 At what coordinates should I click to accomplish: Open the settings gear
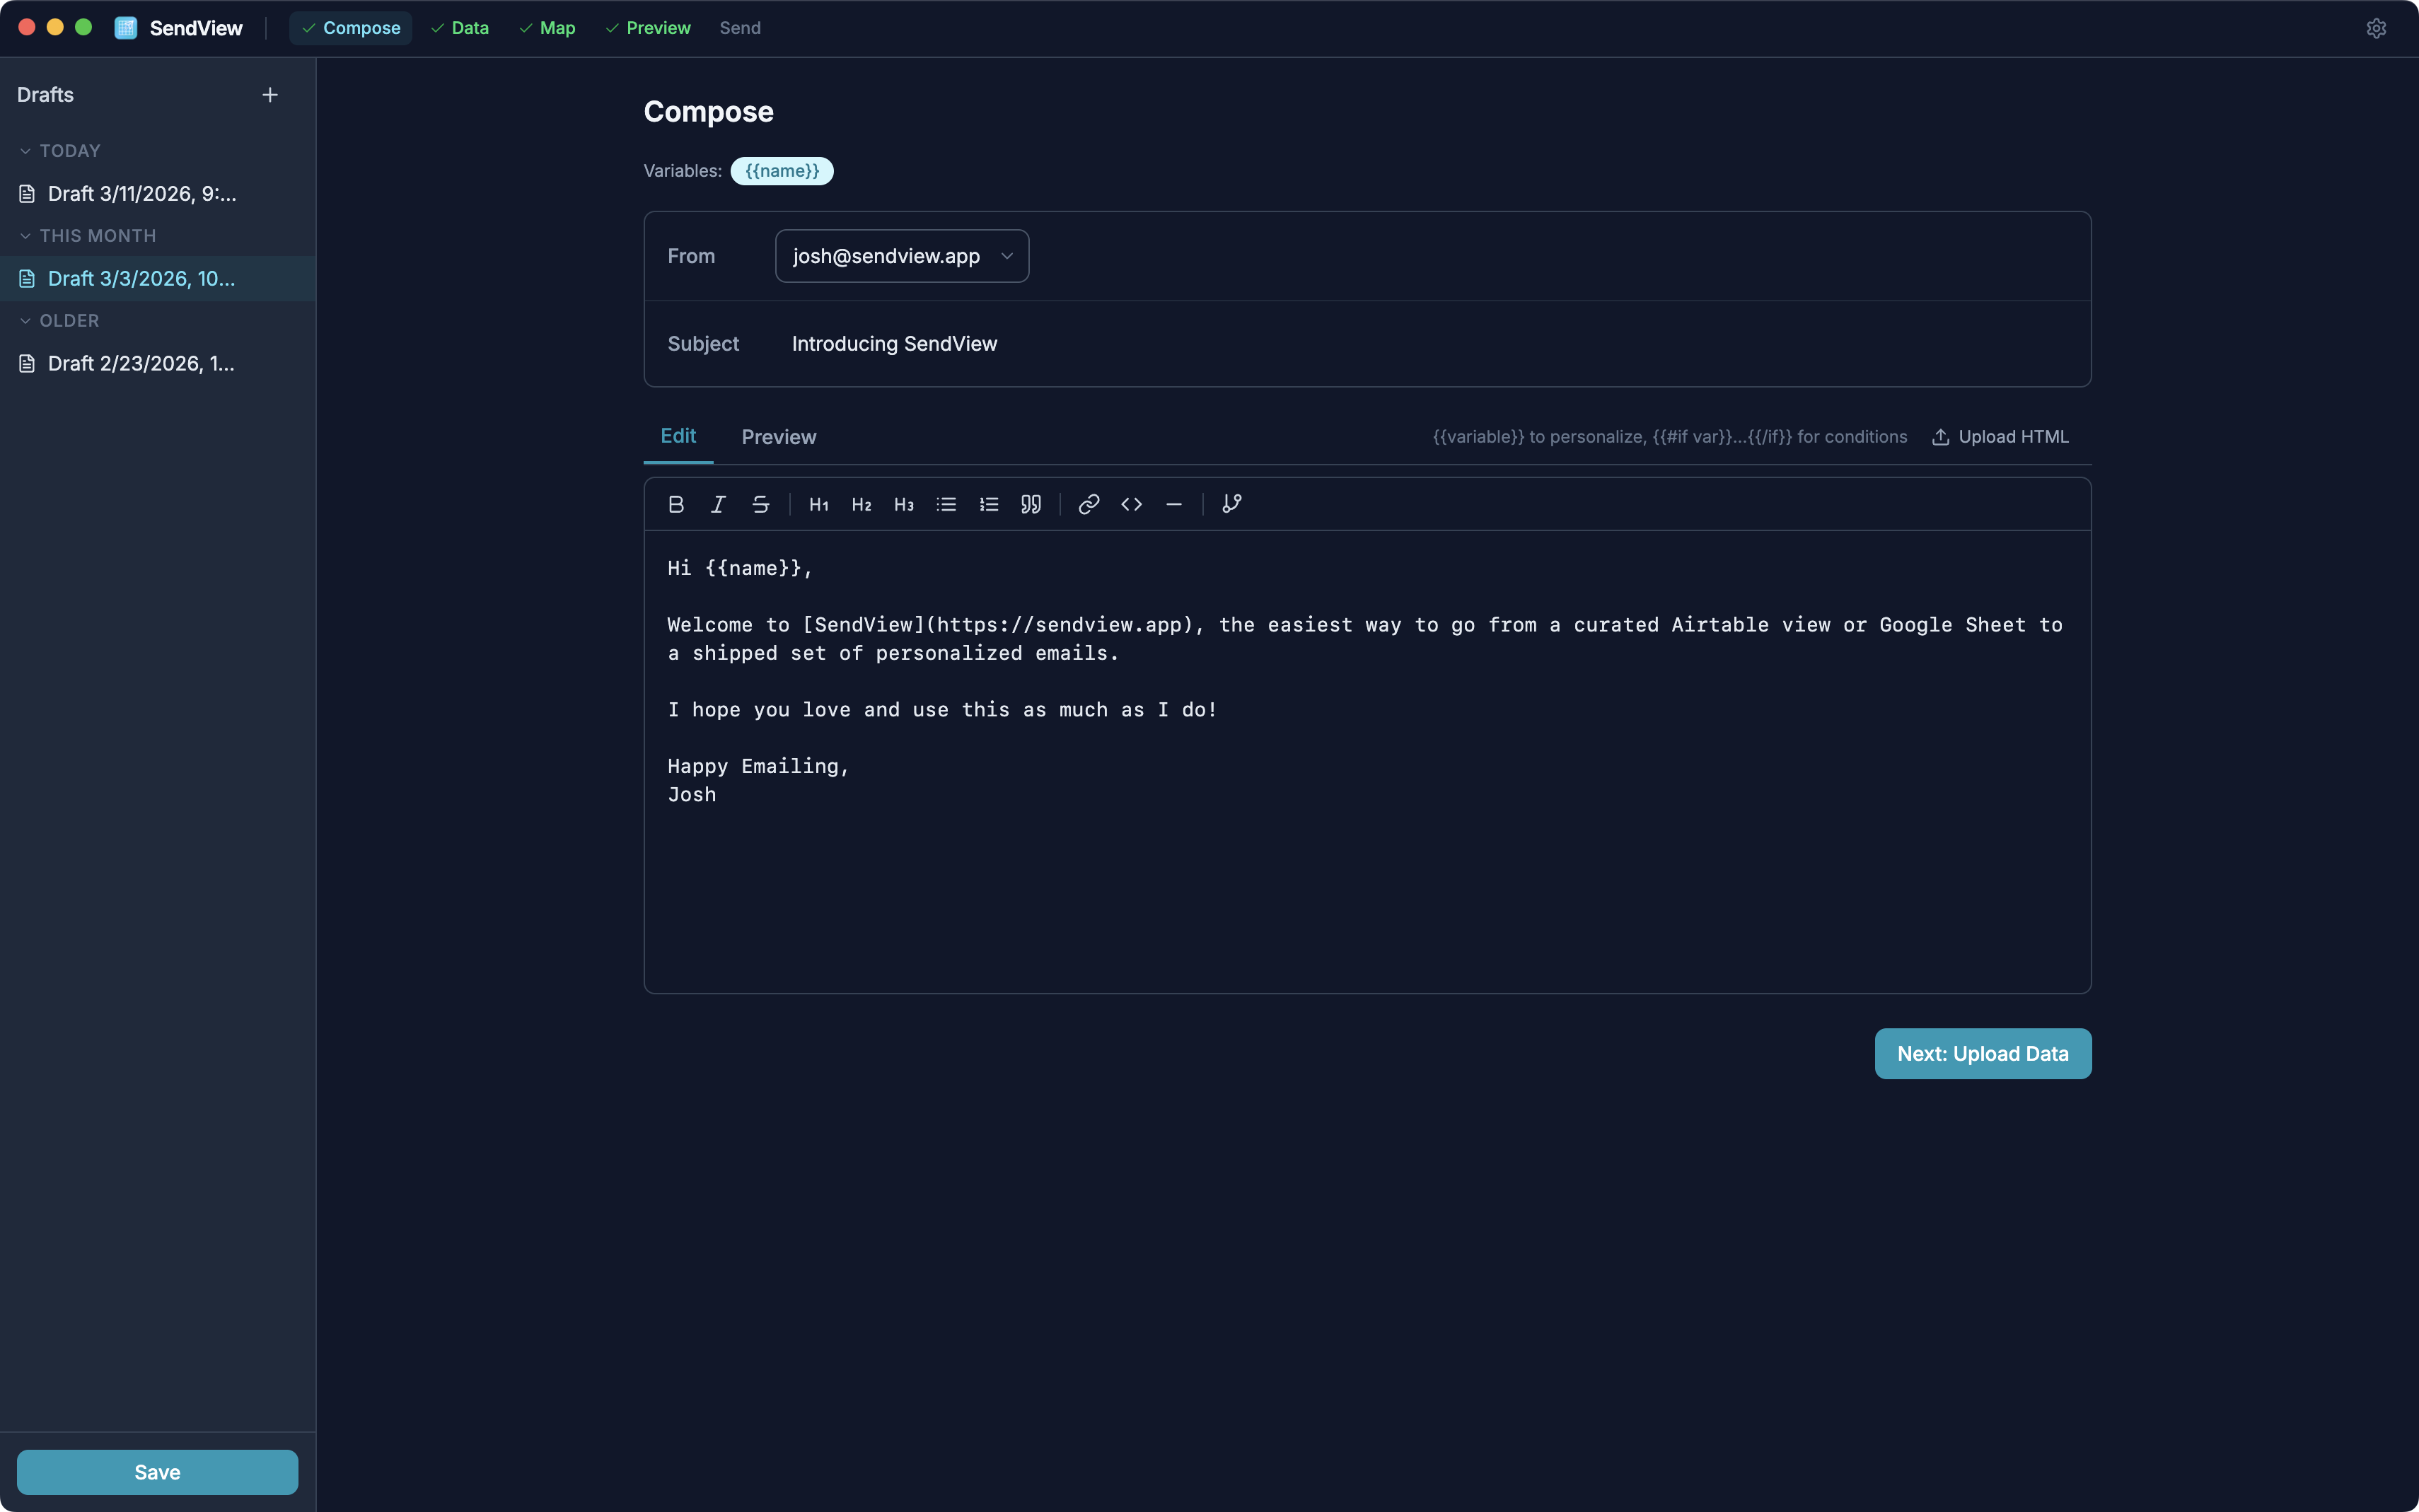2377,27
